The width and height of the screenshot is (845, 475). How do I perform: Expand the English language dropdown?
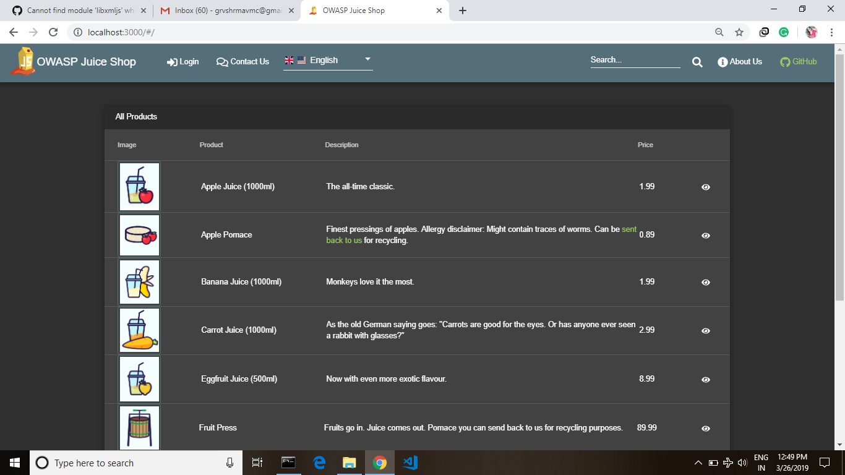328,60
